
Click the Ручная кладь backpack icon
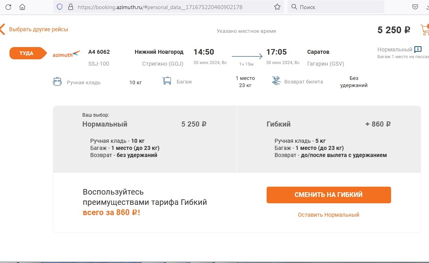[x=57, y=82]
